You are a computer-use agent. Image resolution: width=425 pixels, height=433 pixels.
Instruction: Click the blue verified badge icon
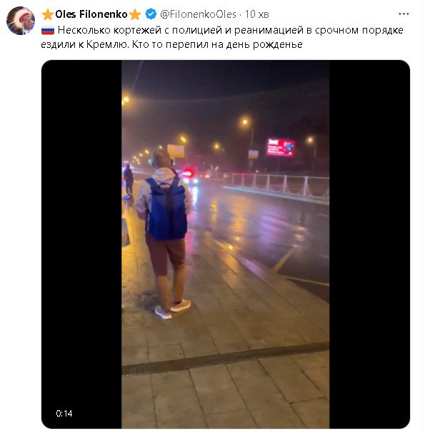(151, 14)
